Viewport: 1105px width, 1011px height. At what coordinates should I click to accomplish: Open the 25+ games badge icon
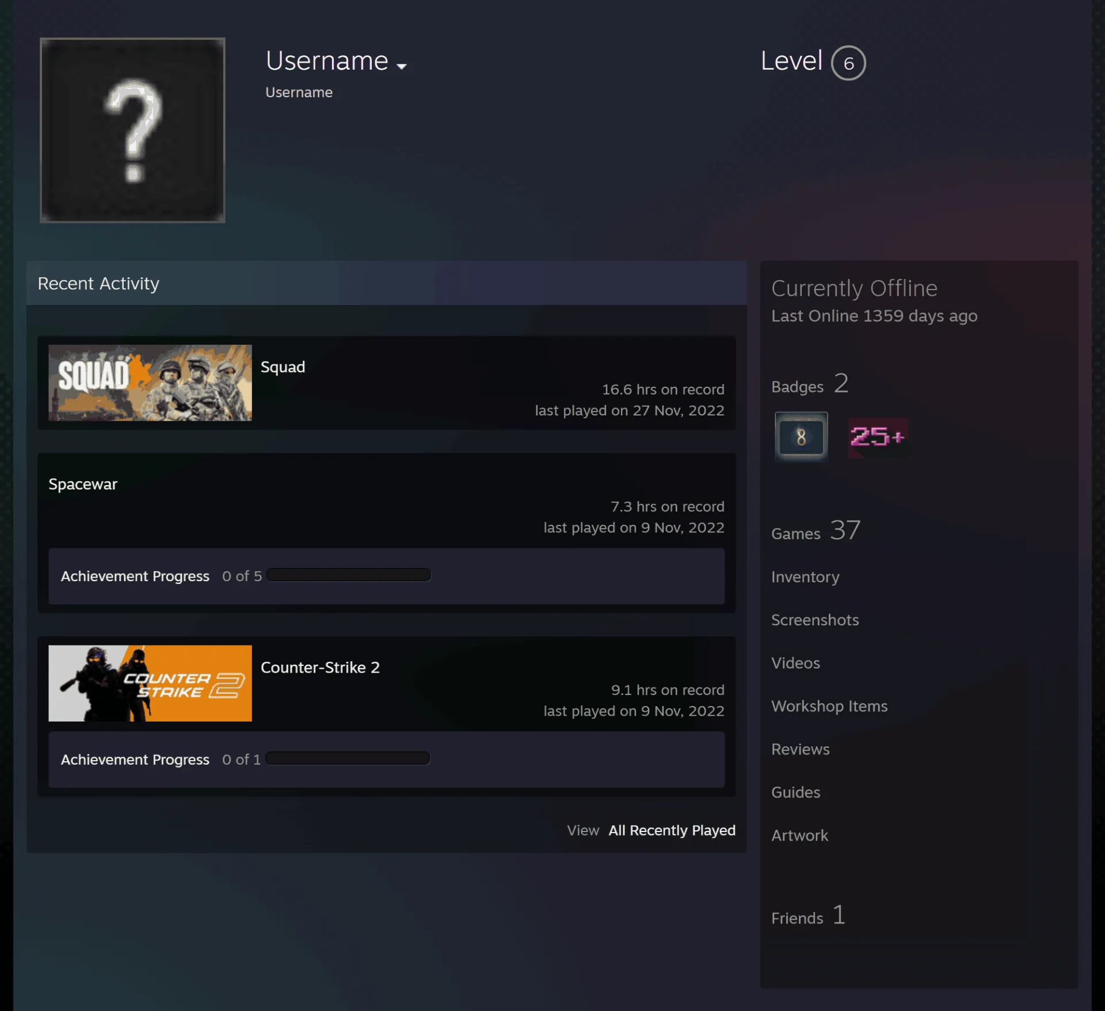tap(878, 437)
